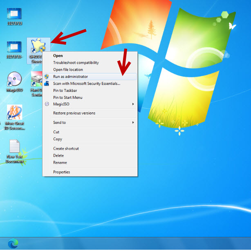
Task: Scan with Microsoft Security Essentials
Action: [x=87, y=84]
